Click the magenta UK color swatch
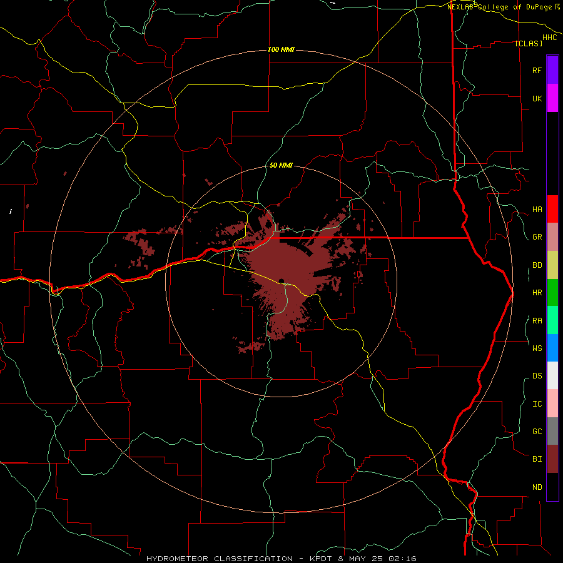 [x=552, y=98]
